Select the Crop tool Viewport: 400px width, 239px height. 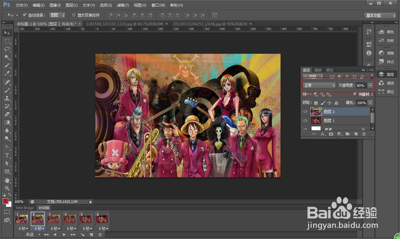click(x=7, y=65)
